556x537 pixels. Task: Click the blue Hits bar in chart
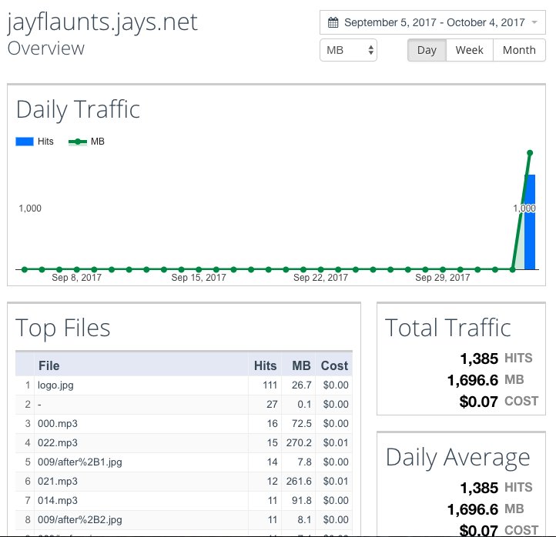coord(530,222)
